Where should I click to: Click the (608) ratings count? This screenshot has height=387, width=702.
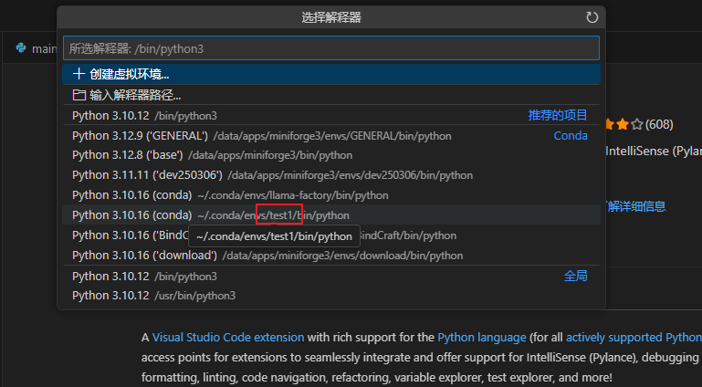tap(659, 124)
